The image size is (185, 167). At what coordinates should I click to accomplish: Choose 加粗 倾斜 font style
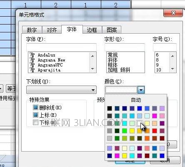[119, 70]
